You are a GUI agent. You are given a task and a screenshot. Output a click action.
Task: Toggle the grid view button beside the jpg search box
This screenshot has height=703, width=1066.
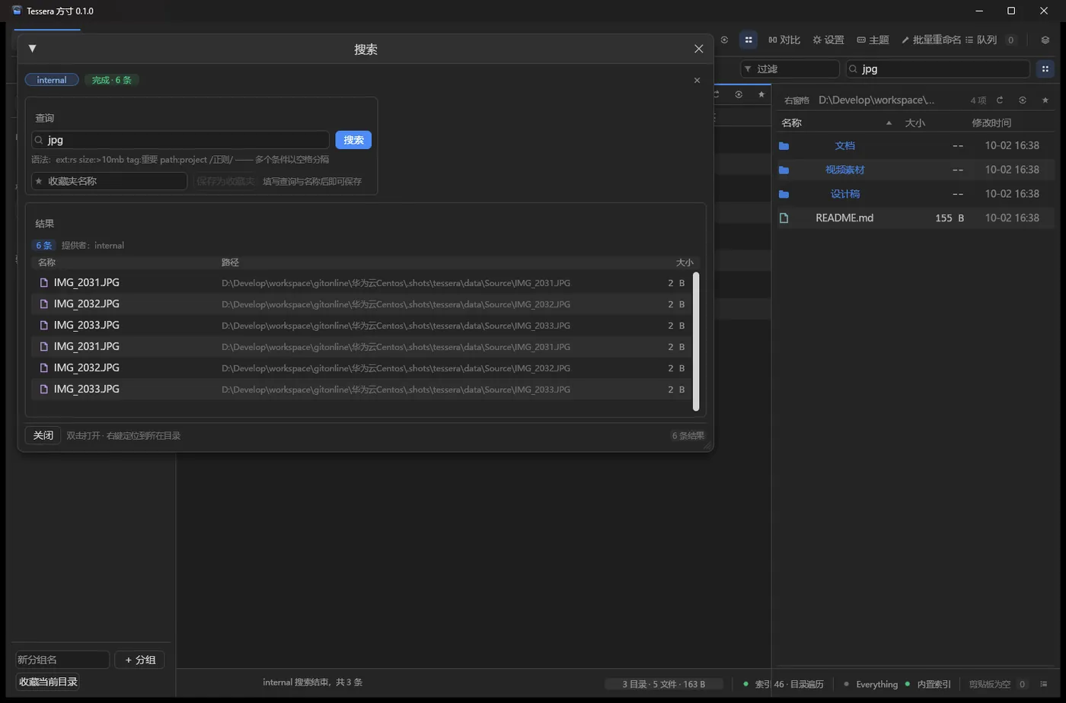(x=1045, y=68)
